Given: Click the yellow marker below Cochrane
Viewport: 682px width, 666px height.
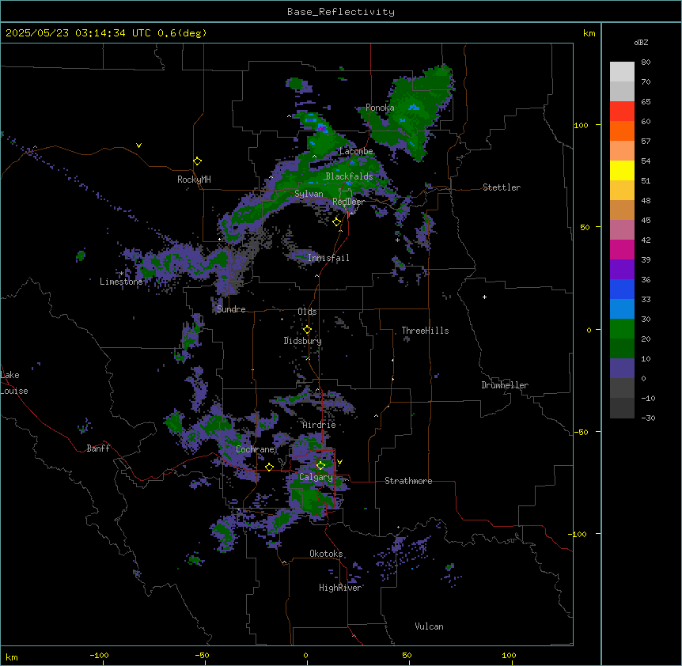Looking at the screenshot, I should pyautogui.click(x=269, y=467).
